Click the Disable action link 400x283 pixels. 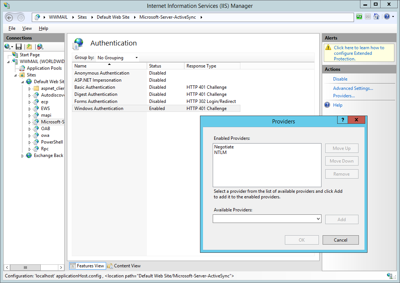(x=340, y=79)
